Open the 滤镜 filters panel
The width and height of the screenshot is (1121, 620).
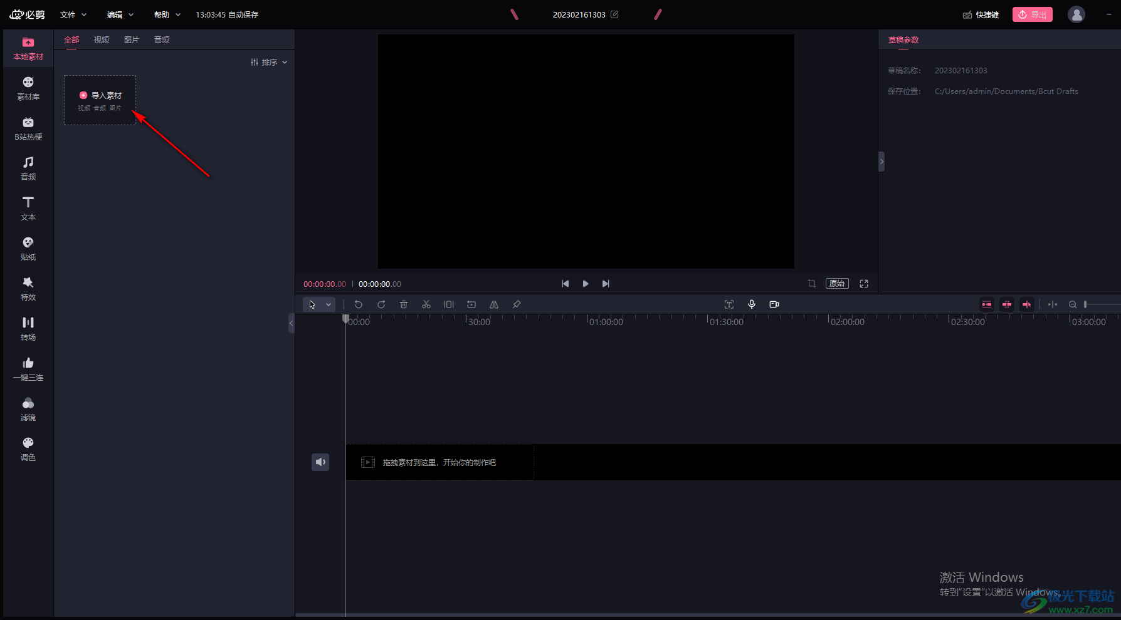[x=28, y=410]
